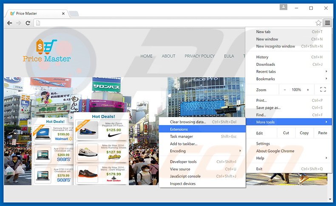This screenshot has height=206, width=336.
Task: Click the $127.98 Nike Air Max shoe thumbnail
Action: [88, 152]
